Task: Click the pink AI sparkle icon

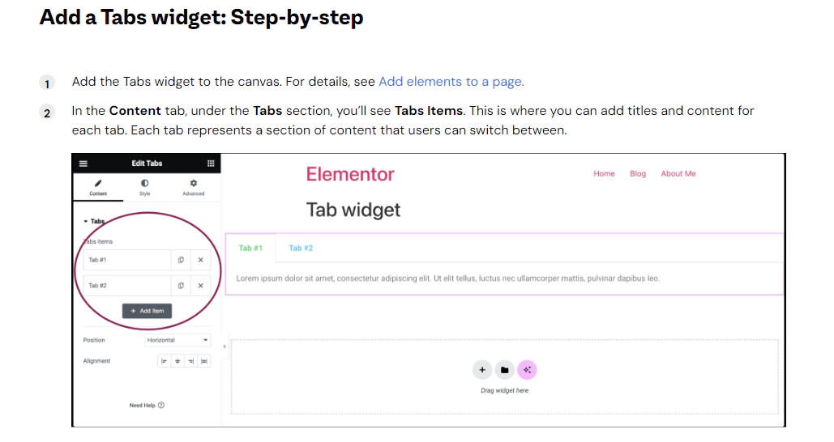Action: pos(527,370)
